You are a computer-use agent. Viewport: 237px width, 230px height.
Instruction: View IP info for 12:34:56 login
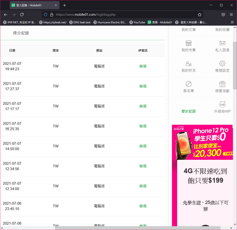pyautogui.click(x=143, y=166)
